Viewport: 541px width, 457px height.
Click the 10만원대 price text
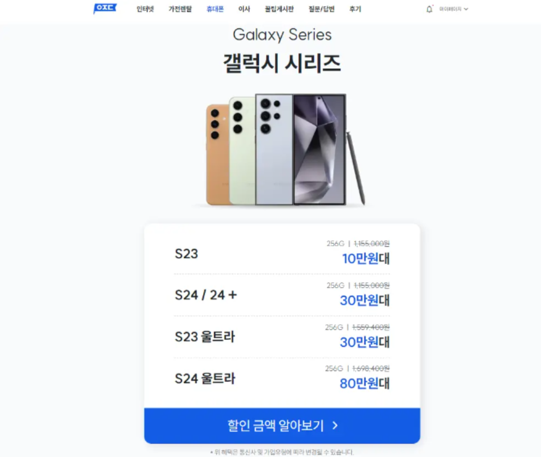[366, 259]
